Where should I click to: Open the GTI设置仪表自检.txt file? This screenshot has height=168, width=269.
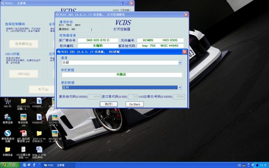[23, 152]
